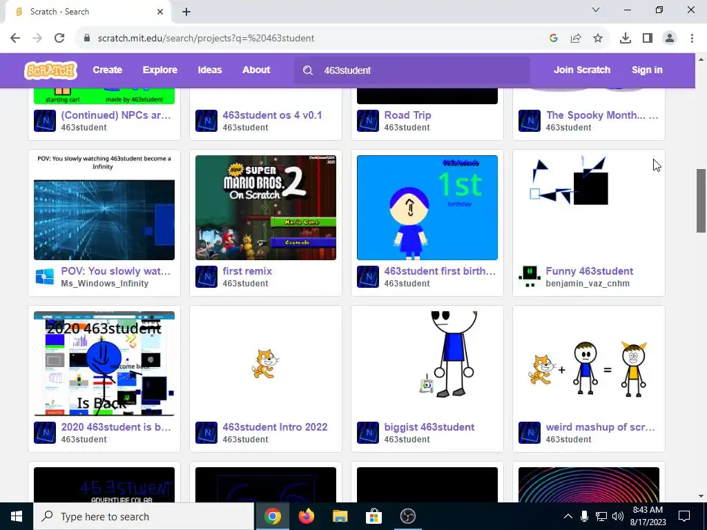The height and width of the screenshot is (530, 707).
Task: Open the Chrome profile avatar
Action: 670,39
